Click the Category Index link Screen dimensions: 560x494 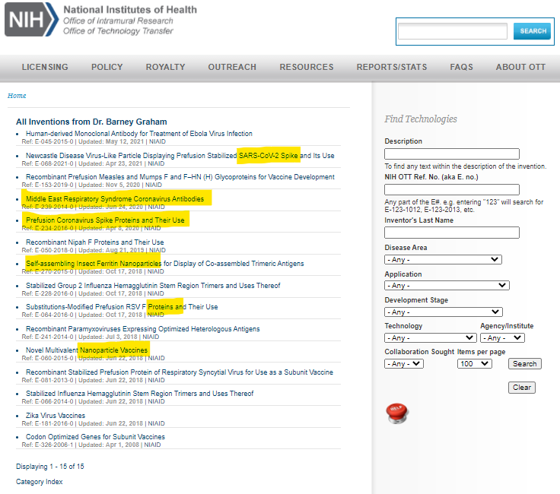click(x=40, y=482)
